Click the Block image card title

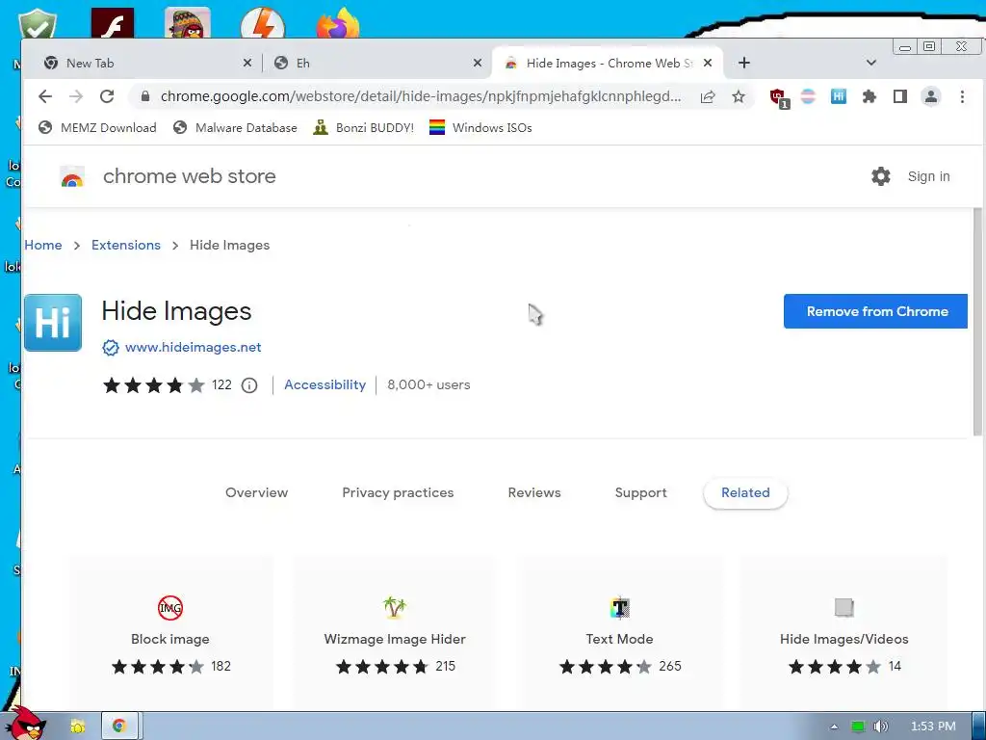tap(169, 639)
